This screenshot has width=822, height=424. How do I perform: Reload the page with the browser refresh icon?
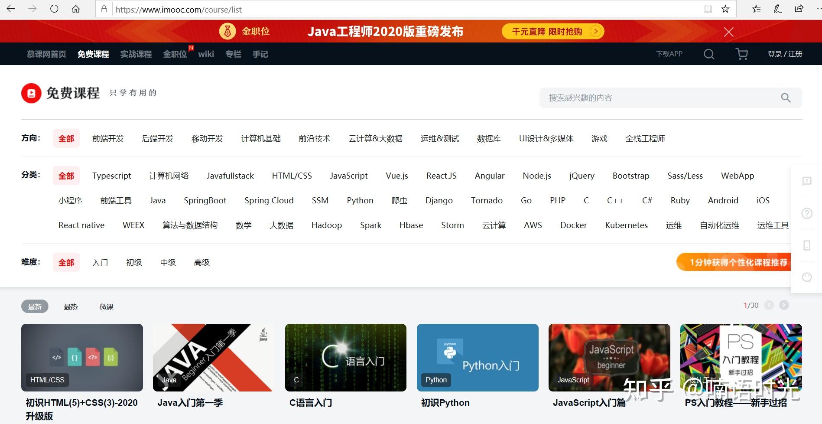point(53,9)
